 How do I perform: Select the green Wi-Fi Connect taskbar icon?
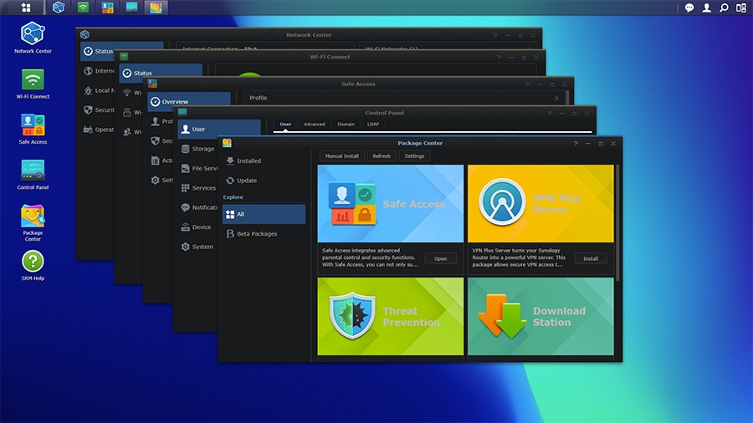pyautogui.click(x=83, y=8)
